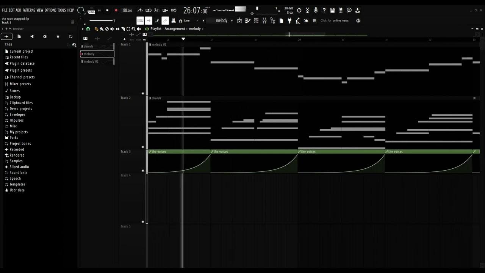This screenshot has width=485, height=273.
Task: Toggle the 3-2-1 countdown before recording
Action: 157,10
